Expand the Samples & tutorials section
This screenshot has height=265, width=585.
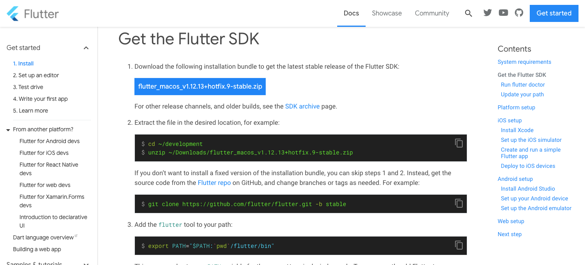tap(86, 263)
